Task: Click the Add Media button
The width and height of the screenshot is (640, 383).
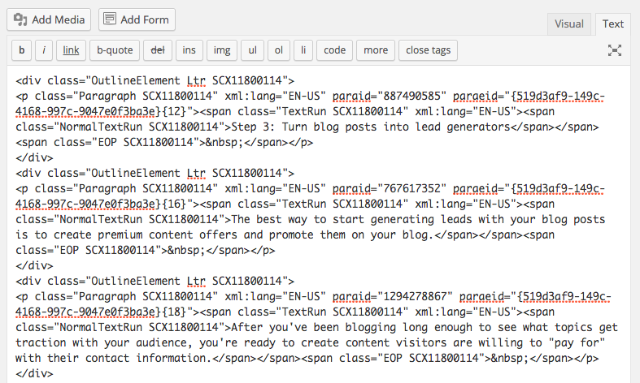Action: point(49,19)
